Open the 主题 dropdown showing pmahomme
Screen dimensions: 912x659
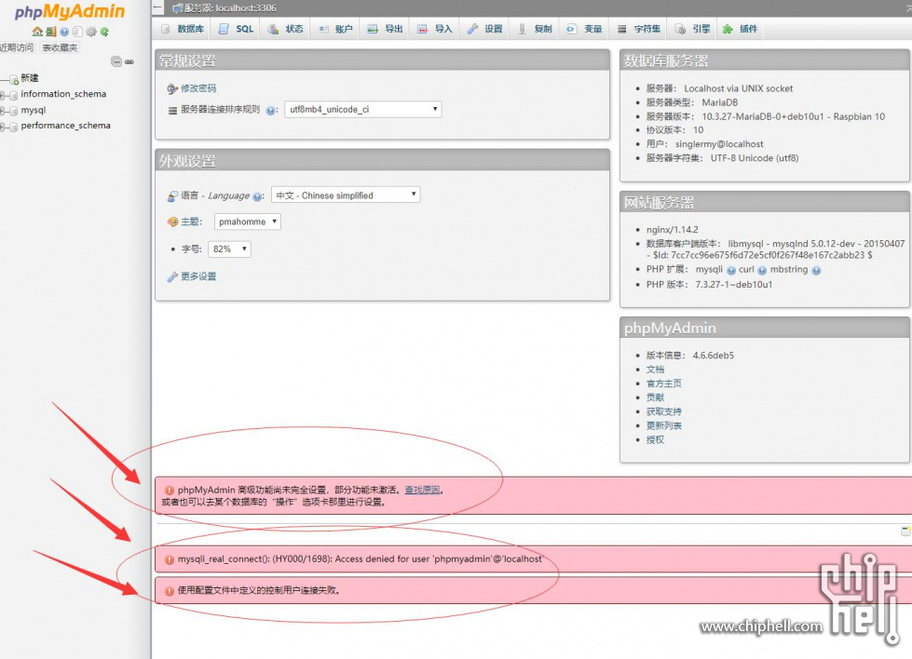tap(247, 222)
